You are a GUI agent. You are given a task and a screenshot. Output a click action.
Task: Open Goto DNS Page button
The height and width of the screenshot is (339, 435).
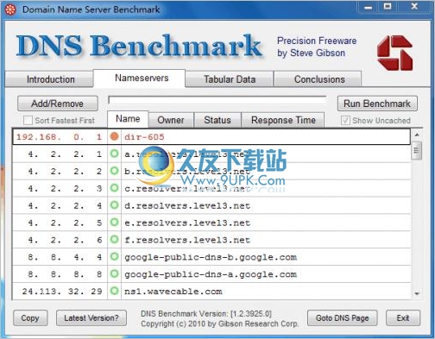pos(343,318)
